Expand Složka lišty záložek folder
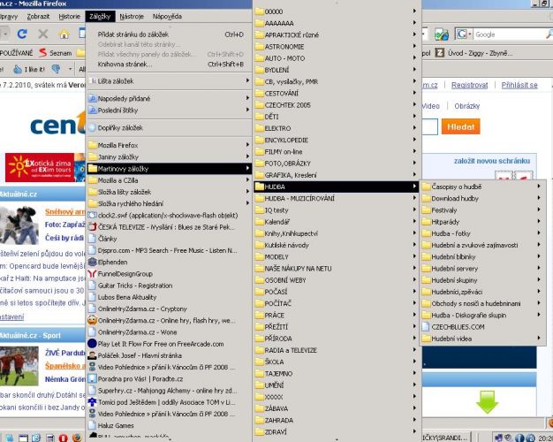 (x=169, y=192)
